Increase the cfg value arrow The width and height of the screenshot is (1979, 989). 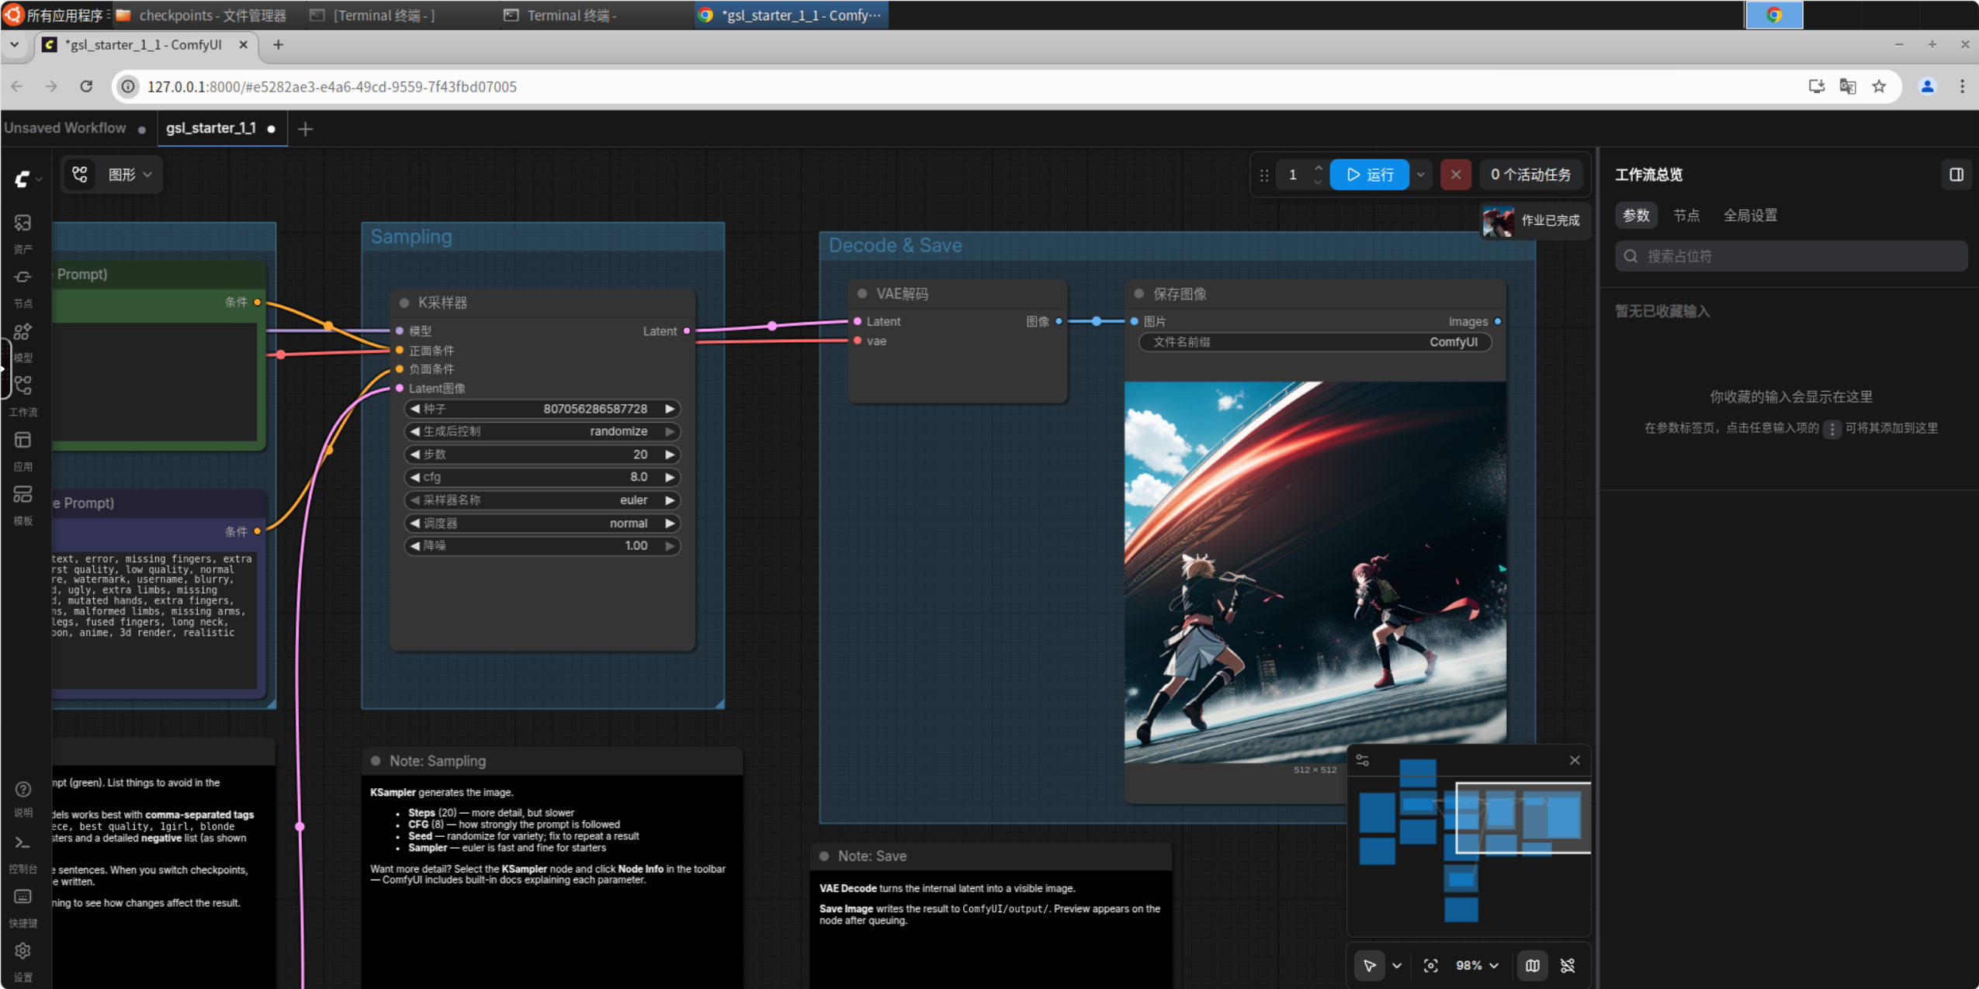[x=670, y=477]
